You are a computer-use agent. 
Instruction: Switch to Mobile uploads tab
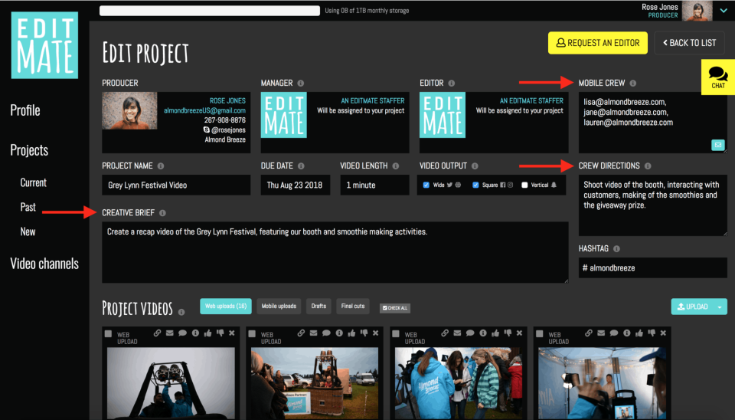279,307
